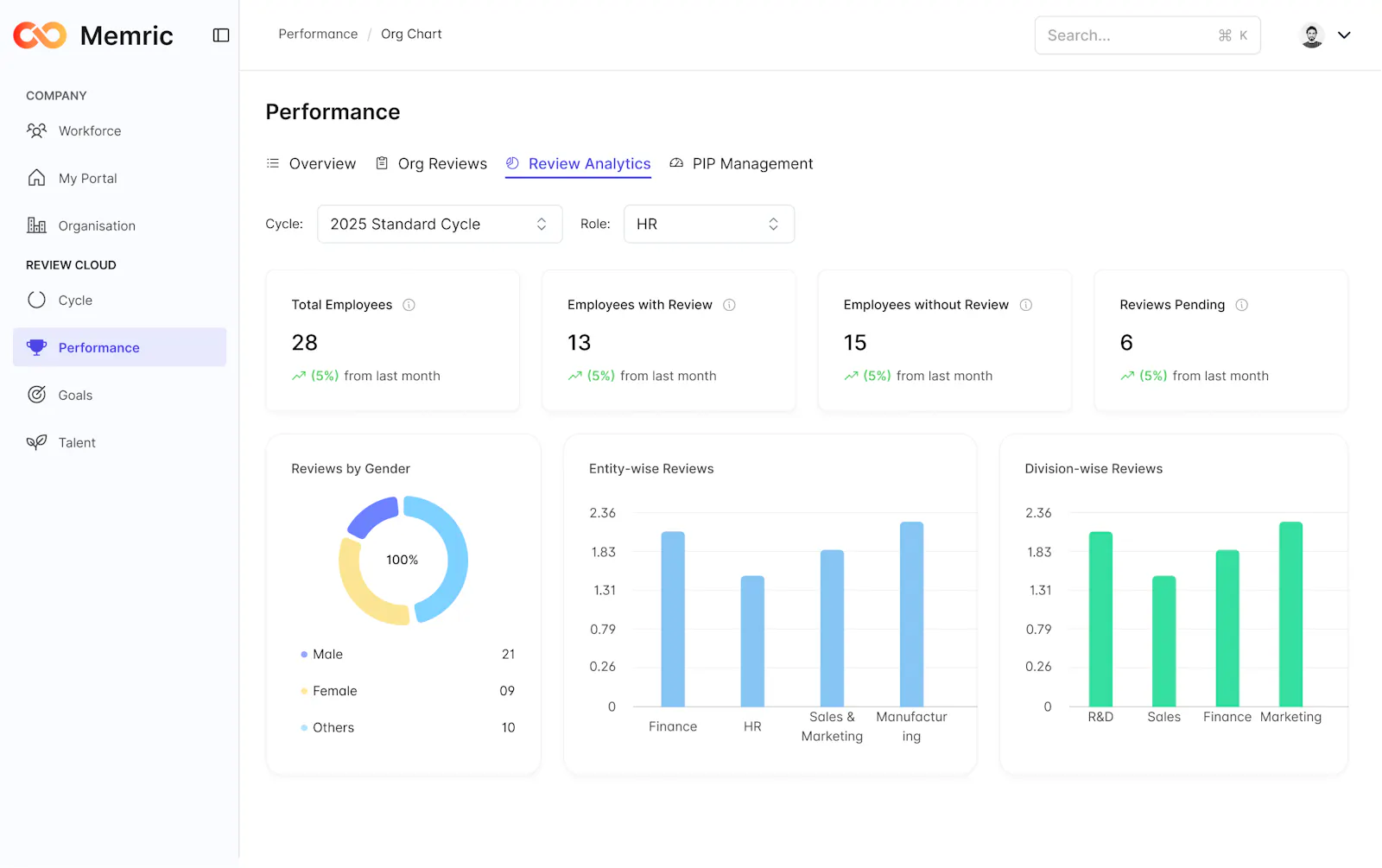Open the Role dropdown showing HR
The width and height of the screenshot is (1382, 868).
tap(709, 224)
